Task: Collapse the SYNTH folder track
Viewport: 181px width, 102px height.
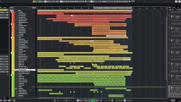Action: coord(12,53)
